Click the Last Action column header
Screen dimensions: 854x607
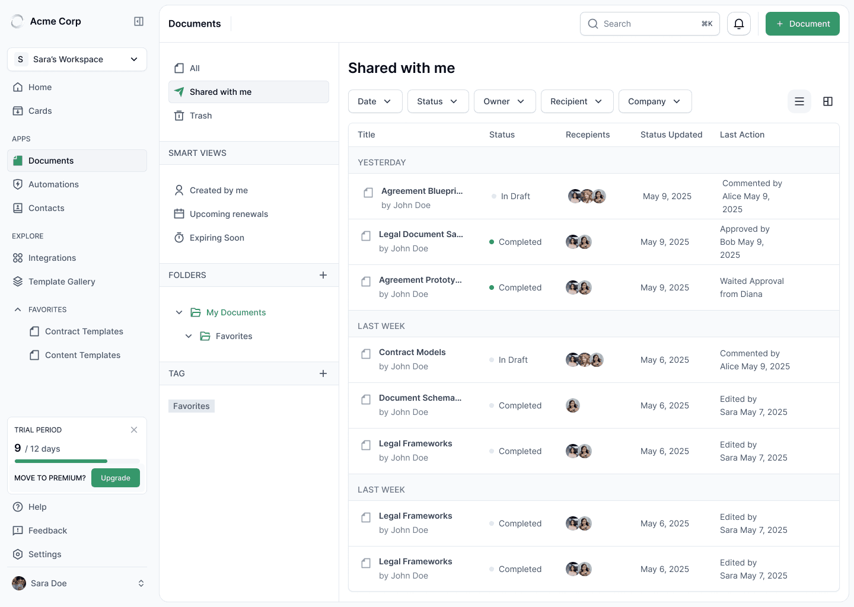(x=742, y=135)
